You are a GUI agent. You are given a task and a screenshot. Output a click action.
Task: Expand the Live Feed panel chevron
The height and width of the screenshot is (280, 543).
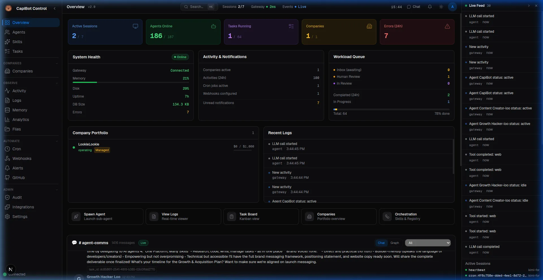(529, 6)
